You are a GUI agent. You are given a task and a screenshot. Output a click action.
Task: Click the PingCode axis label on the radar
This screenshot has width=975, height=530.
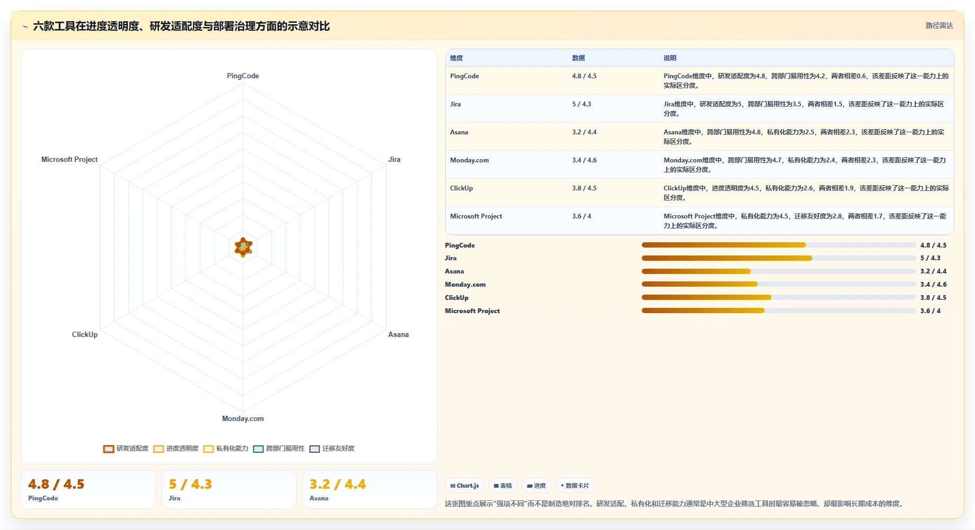coord(243,76)
